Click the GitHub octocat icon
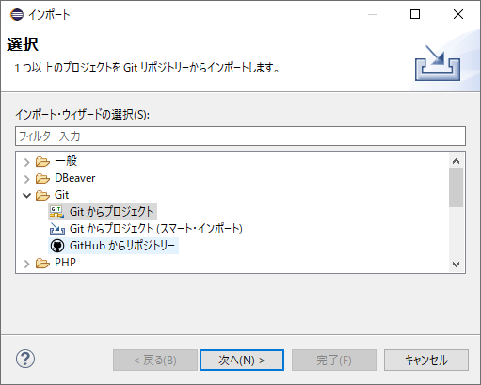Screen dimensions: 481x385 57,246
